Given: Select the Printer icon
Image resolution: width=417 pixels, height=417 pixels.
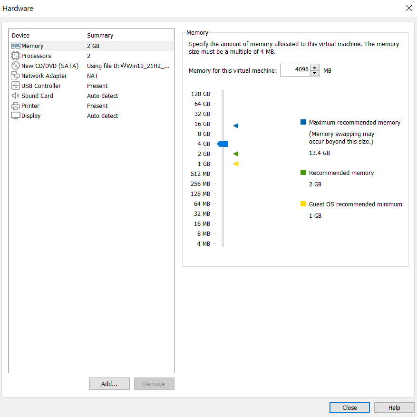Looking at the screenshot, I should pyautogui.click(x=15, y=106).
